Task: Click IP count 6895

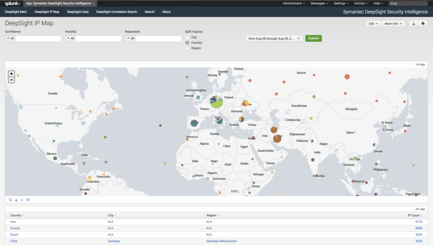Action: coord(419,228)
